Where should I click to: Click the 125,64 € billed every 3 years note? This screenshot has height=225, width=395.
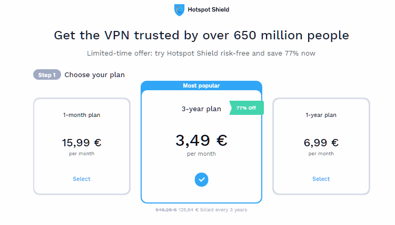pos(213,210)
